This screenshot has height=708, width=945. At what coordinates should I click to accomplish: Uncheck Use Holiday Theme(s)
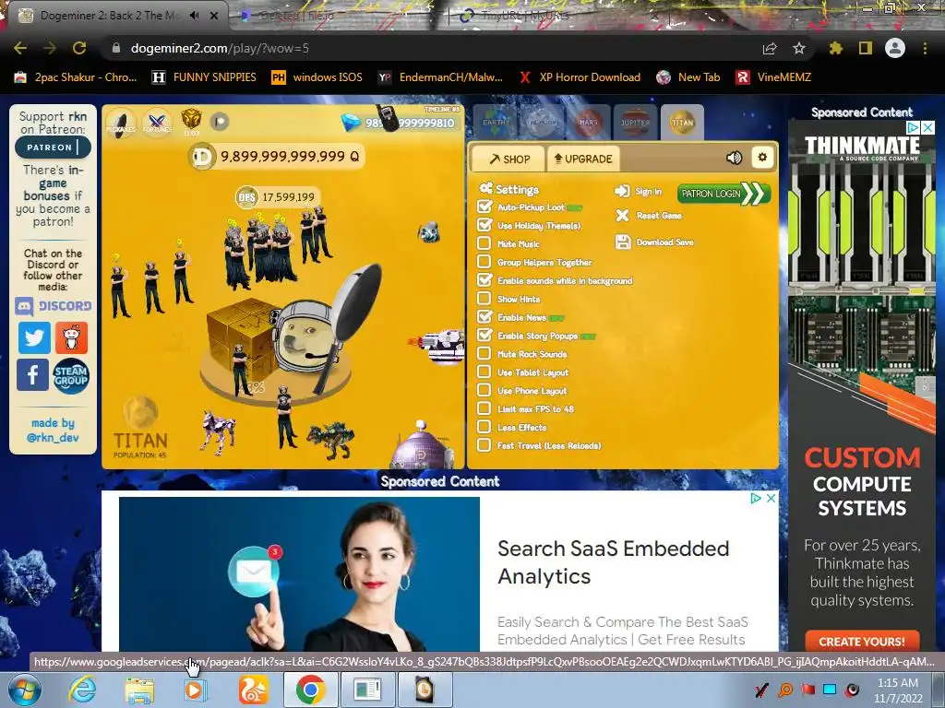pos(484,225)
